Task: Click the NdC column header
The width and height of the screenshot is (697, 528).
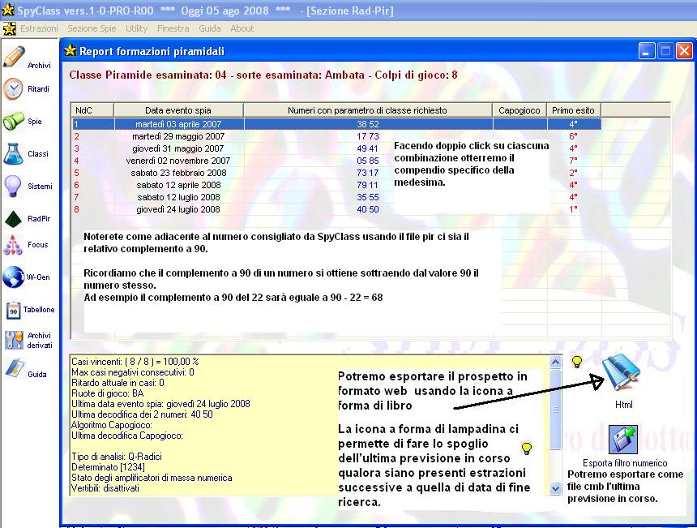Action: [92, 109]
